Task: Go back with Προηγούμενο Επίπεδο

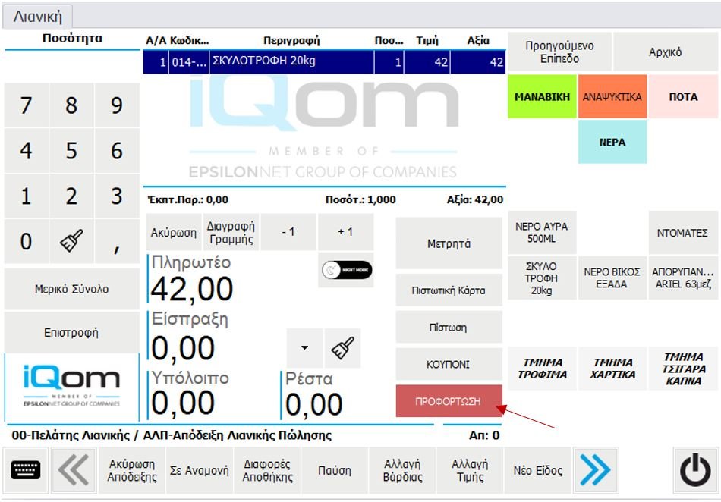Action: click(559, 52)
